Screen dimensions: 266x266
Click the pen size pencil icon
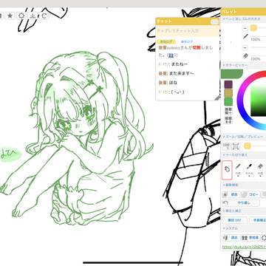click(x=245, y=36)
